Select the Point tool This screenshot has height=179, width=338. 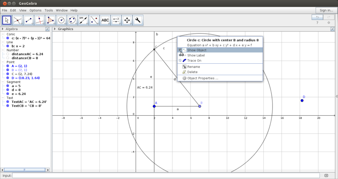[x=18, y=20]
